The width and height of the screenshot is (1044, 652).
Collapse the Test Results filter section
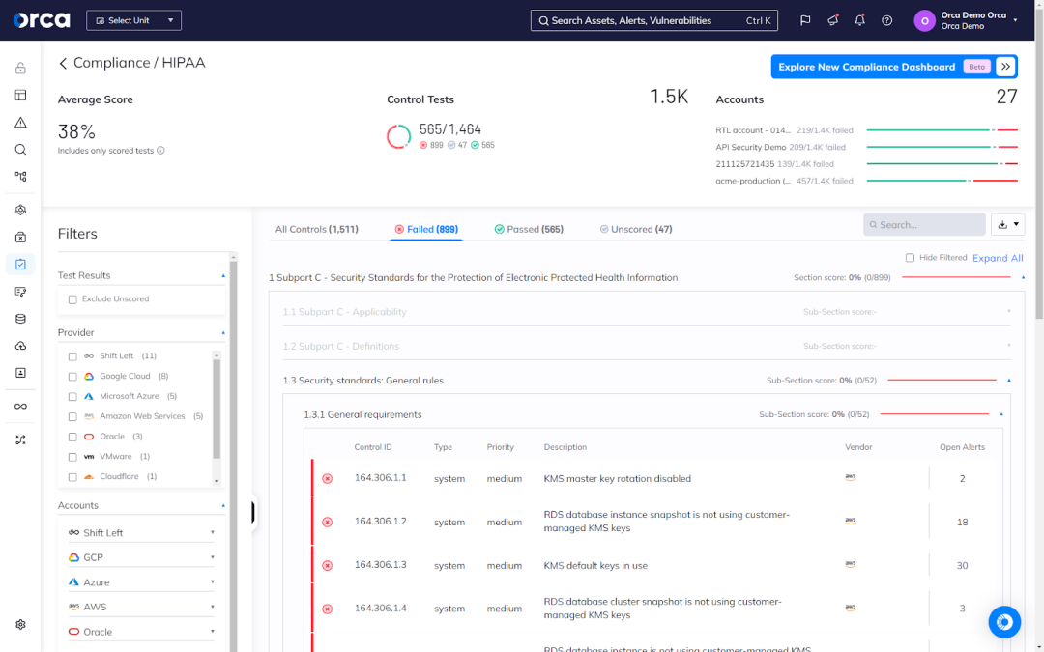223,275
